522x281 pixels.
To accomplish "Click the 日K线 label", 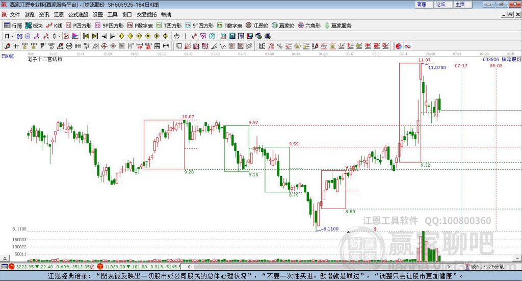I will point(8,56).
